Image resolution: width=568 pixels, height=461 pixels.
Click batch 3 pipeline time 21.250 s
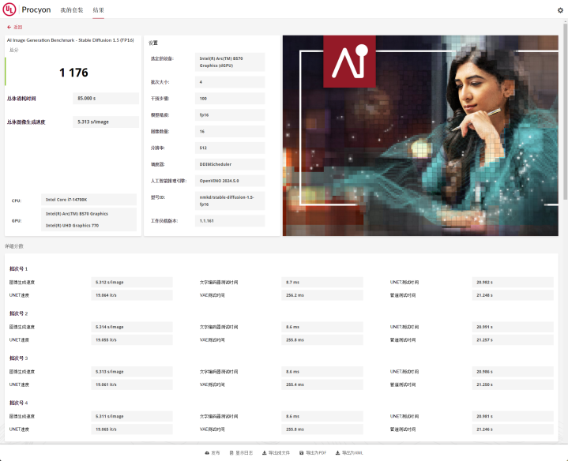[x=513, y=384]
